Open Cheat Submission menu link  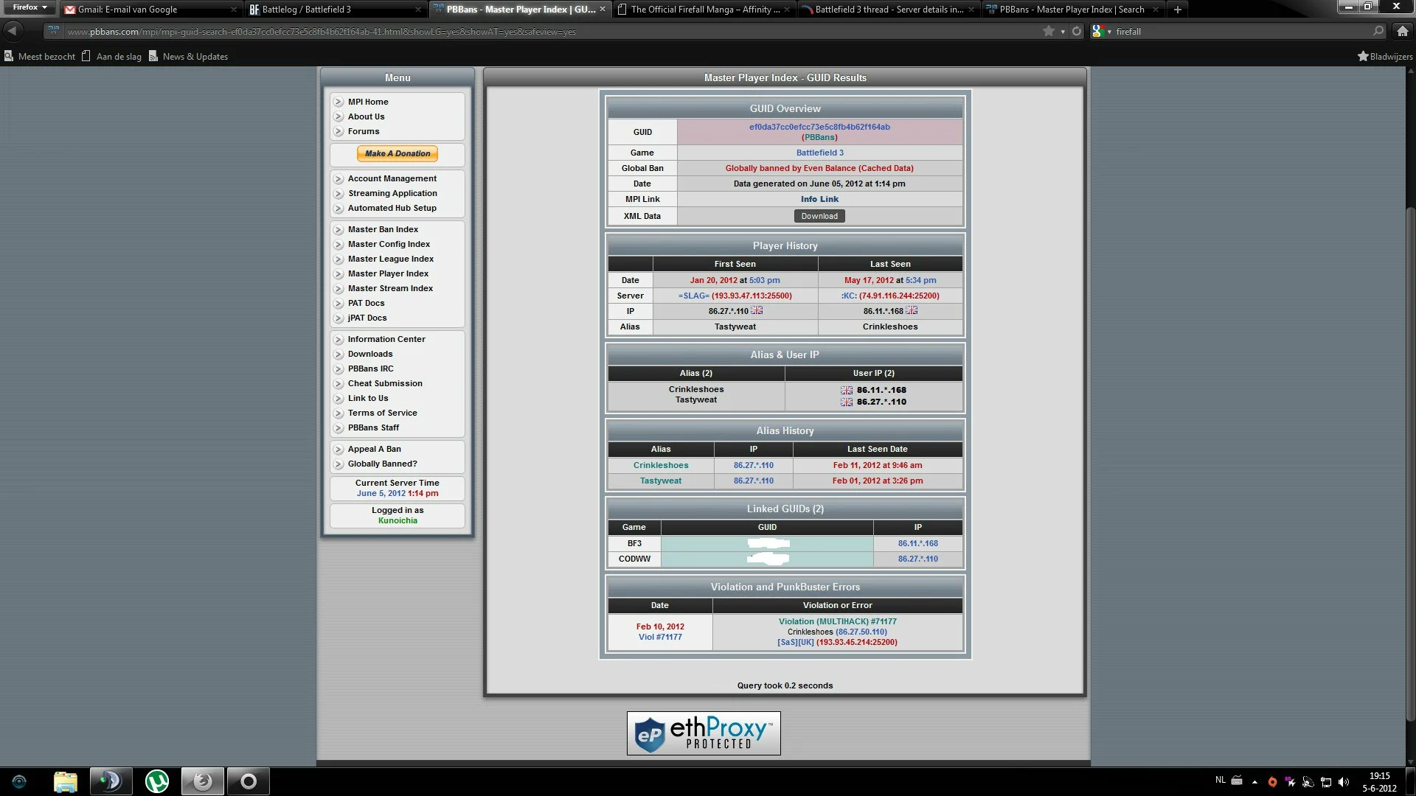tap(385, 383)
